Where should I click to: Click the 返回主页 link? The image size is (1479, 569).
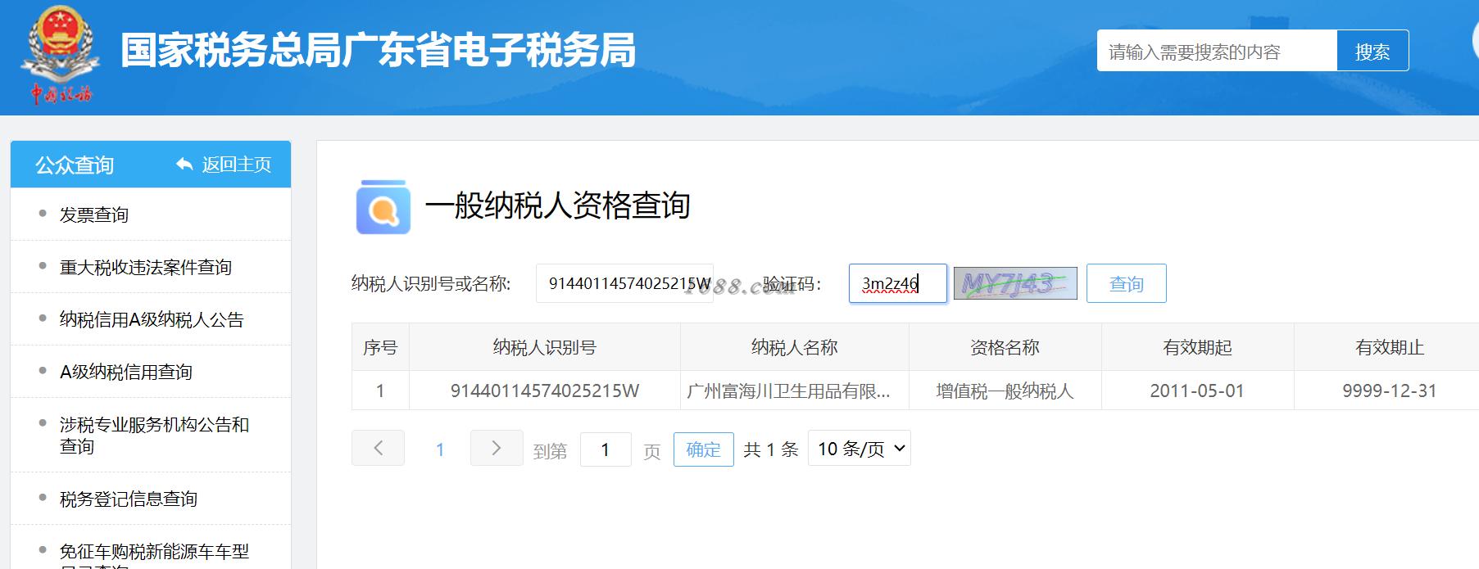(x=236, y=165)
